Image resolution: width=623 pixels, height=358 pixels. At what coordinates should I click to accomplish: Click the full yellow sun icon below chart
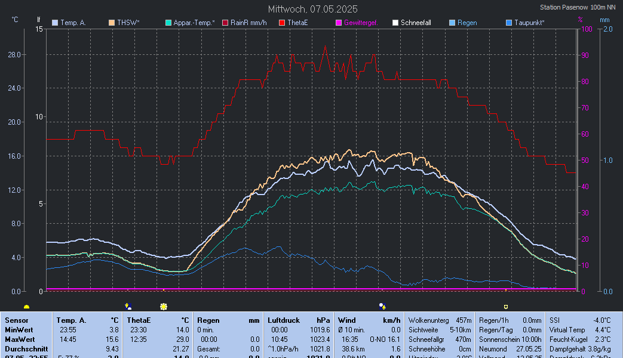tap(163, 307)
